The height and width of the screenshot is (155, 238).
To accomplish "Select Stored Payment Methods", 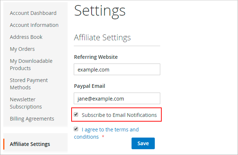I will (29, 84).
